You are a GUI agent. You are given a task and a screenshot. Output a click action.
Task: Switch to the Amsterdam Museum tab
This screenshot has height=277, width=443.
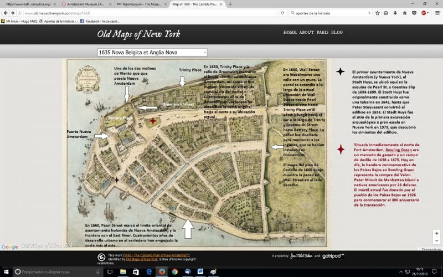pos(86,4)
